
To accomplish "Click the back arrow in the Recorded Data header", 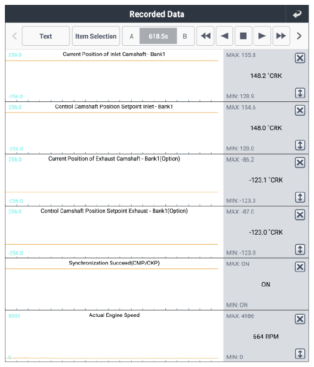I will [x=297, y=14].
